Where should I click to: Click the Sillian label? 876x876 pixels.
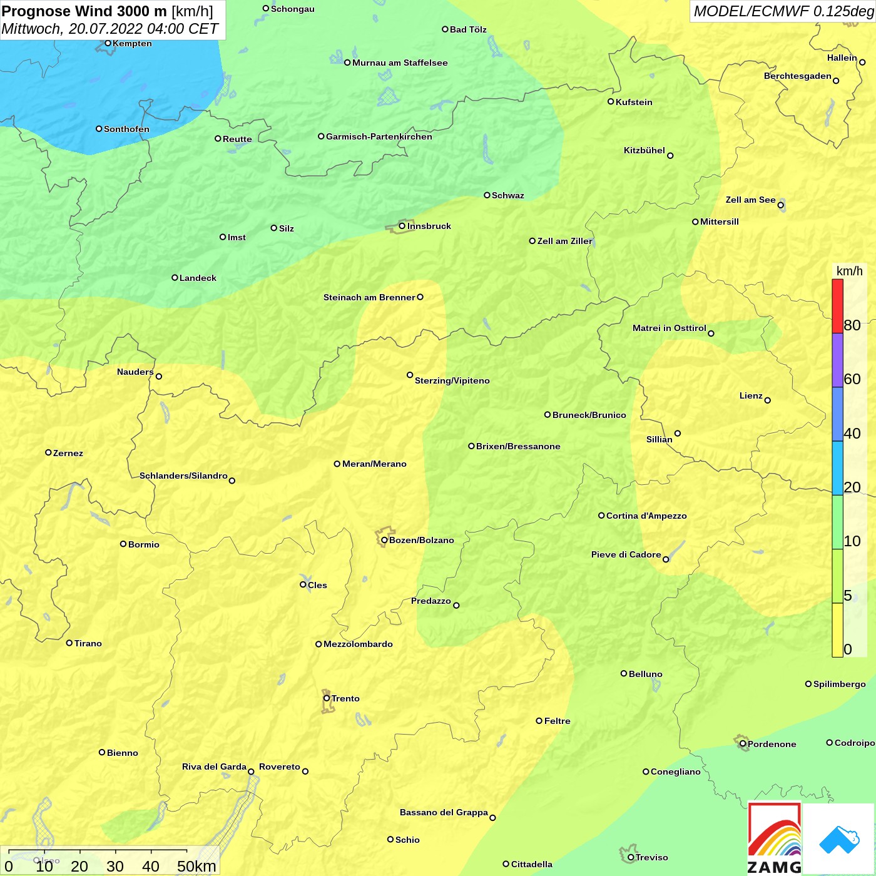tap(660, 439)
